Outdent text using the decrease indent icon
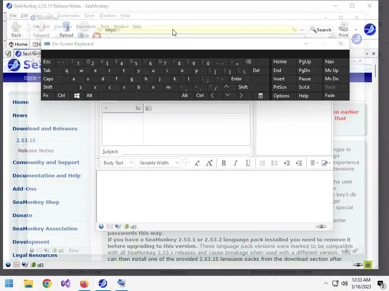 pos(287,163)
